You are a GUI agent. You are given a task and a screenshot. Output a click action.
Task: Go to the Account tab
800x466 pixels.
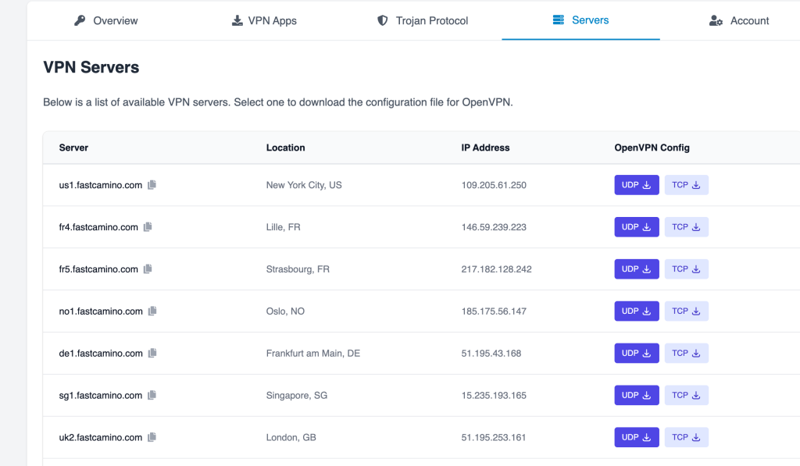738,21
